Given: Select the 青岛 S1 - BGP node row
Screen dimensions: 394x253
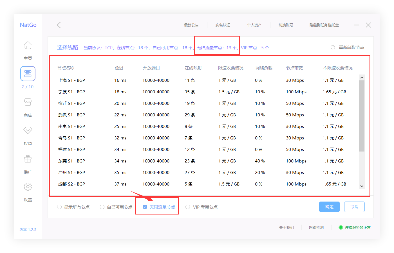Looking at the screenshot, I should click(207, 138).
